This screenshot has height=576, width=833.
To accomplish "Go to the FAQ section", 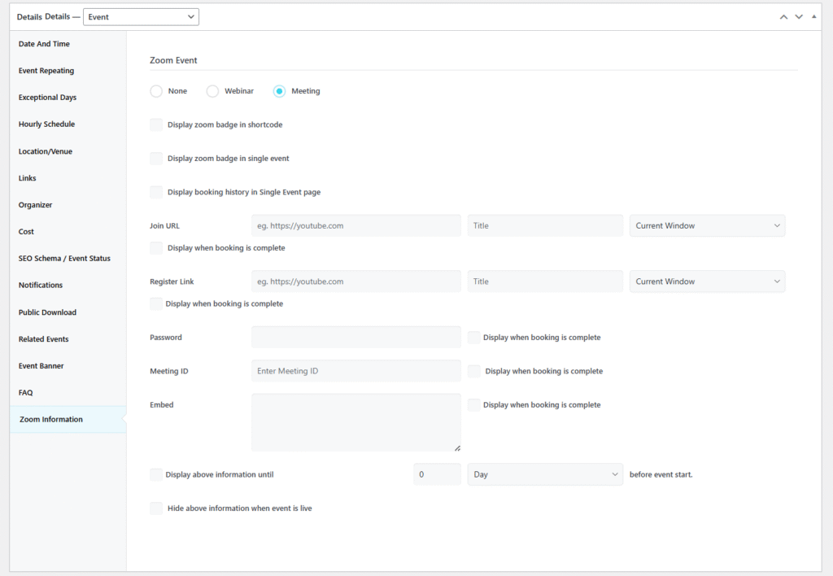I will point(27,392).
